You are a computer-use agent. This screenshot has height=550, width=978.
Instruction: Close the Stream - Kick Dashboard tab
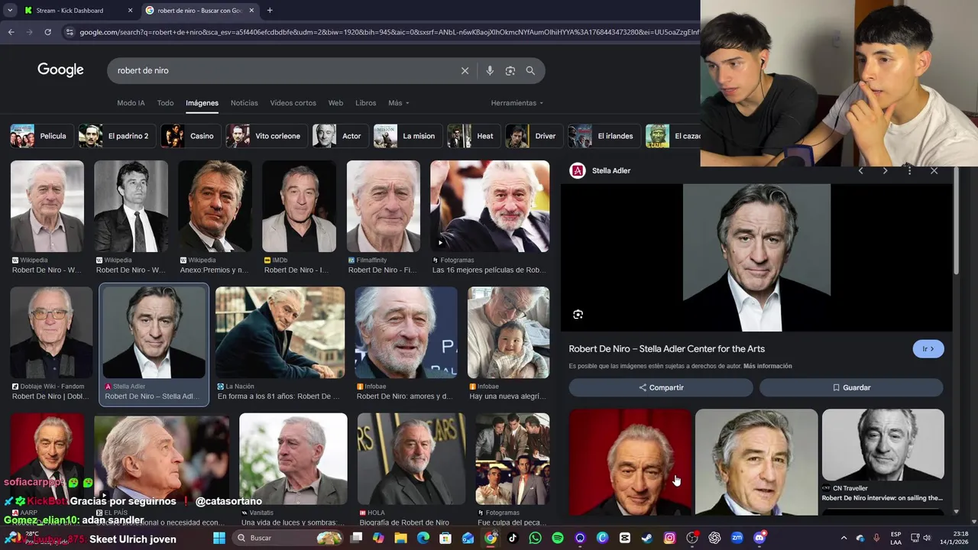pos(130,11)
